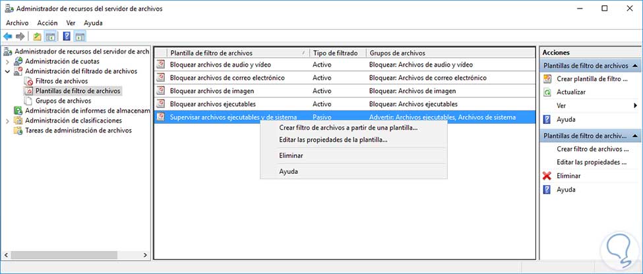The width and height of the screenshot is (643, 274).
Task: Toggle the console tree pane toolbar icon
Action: (50, 36)
